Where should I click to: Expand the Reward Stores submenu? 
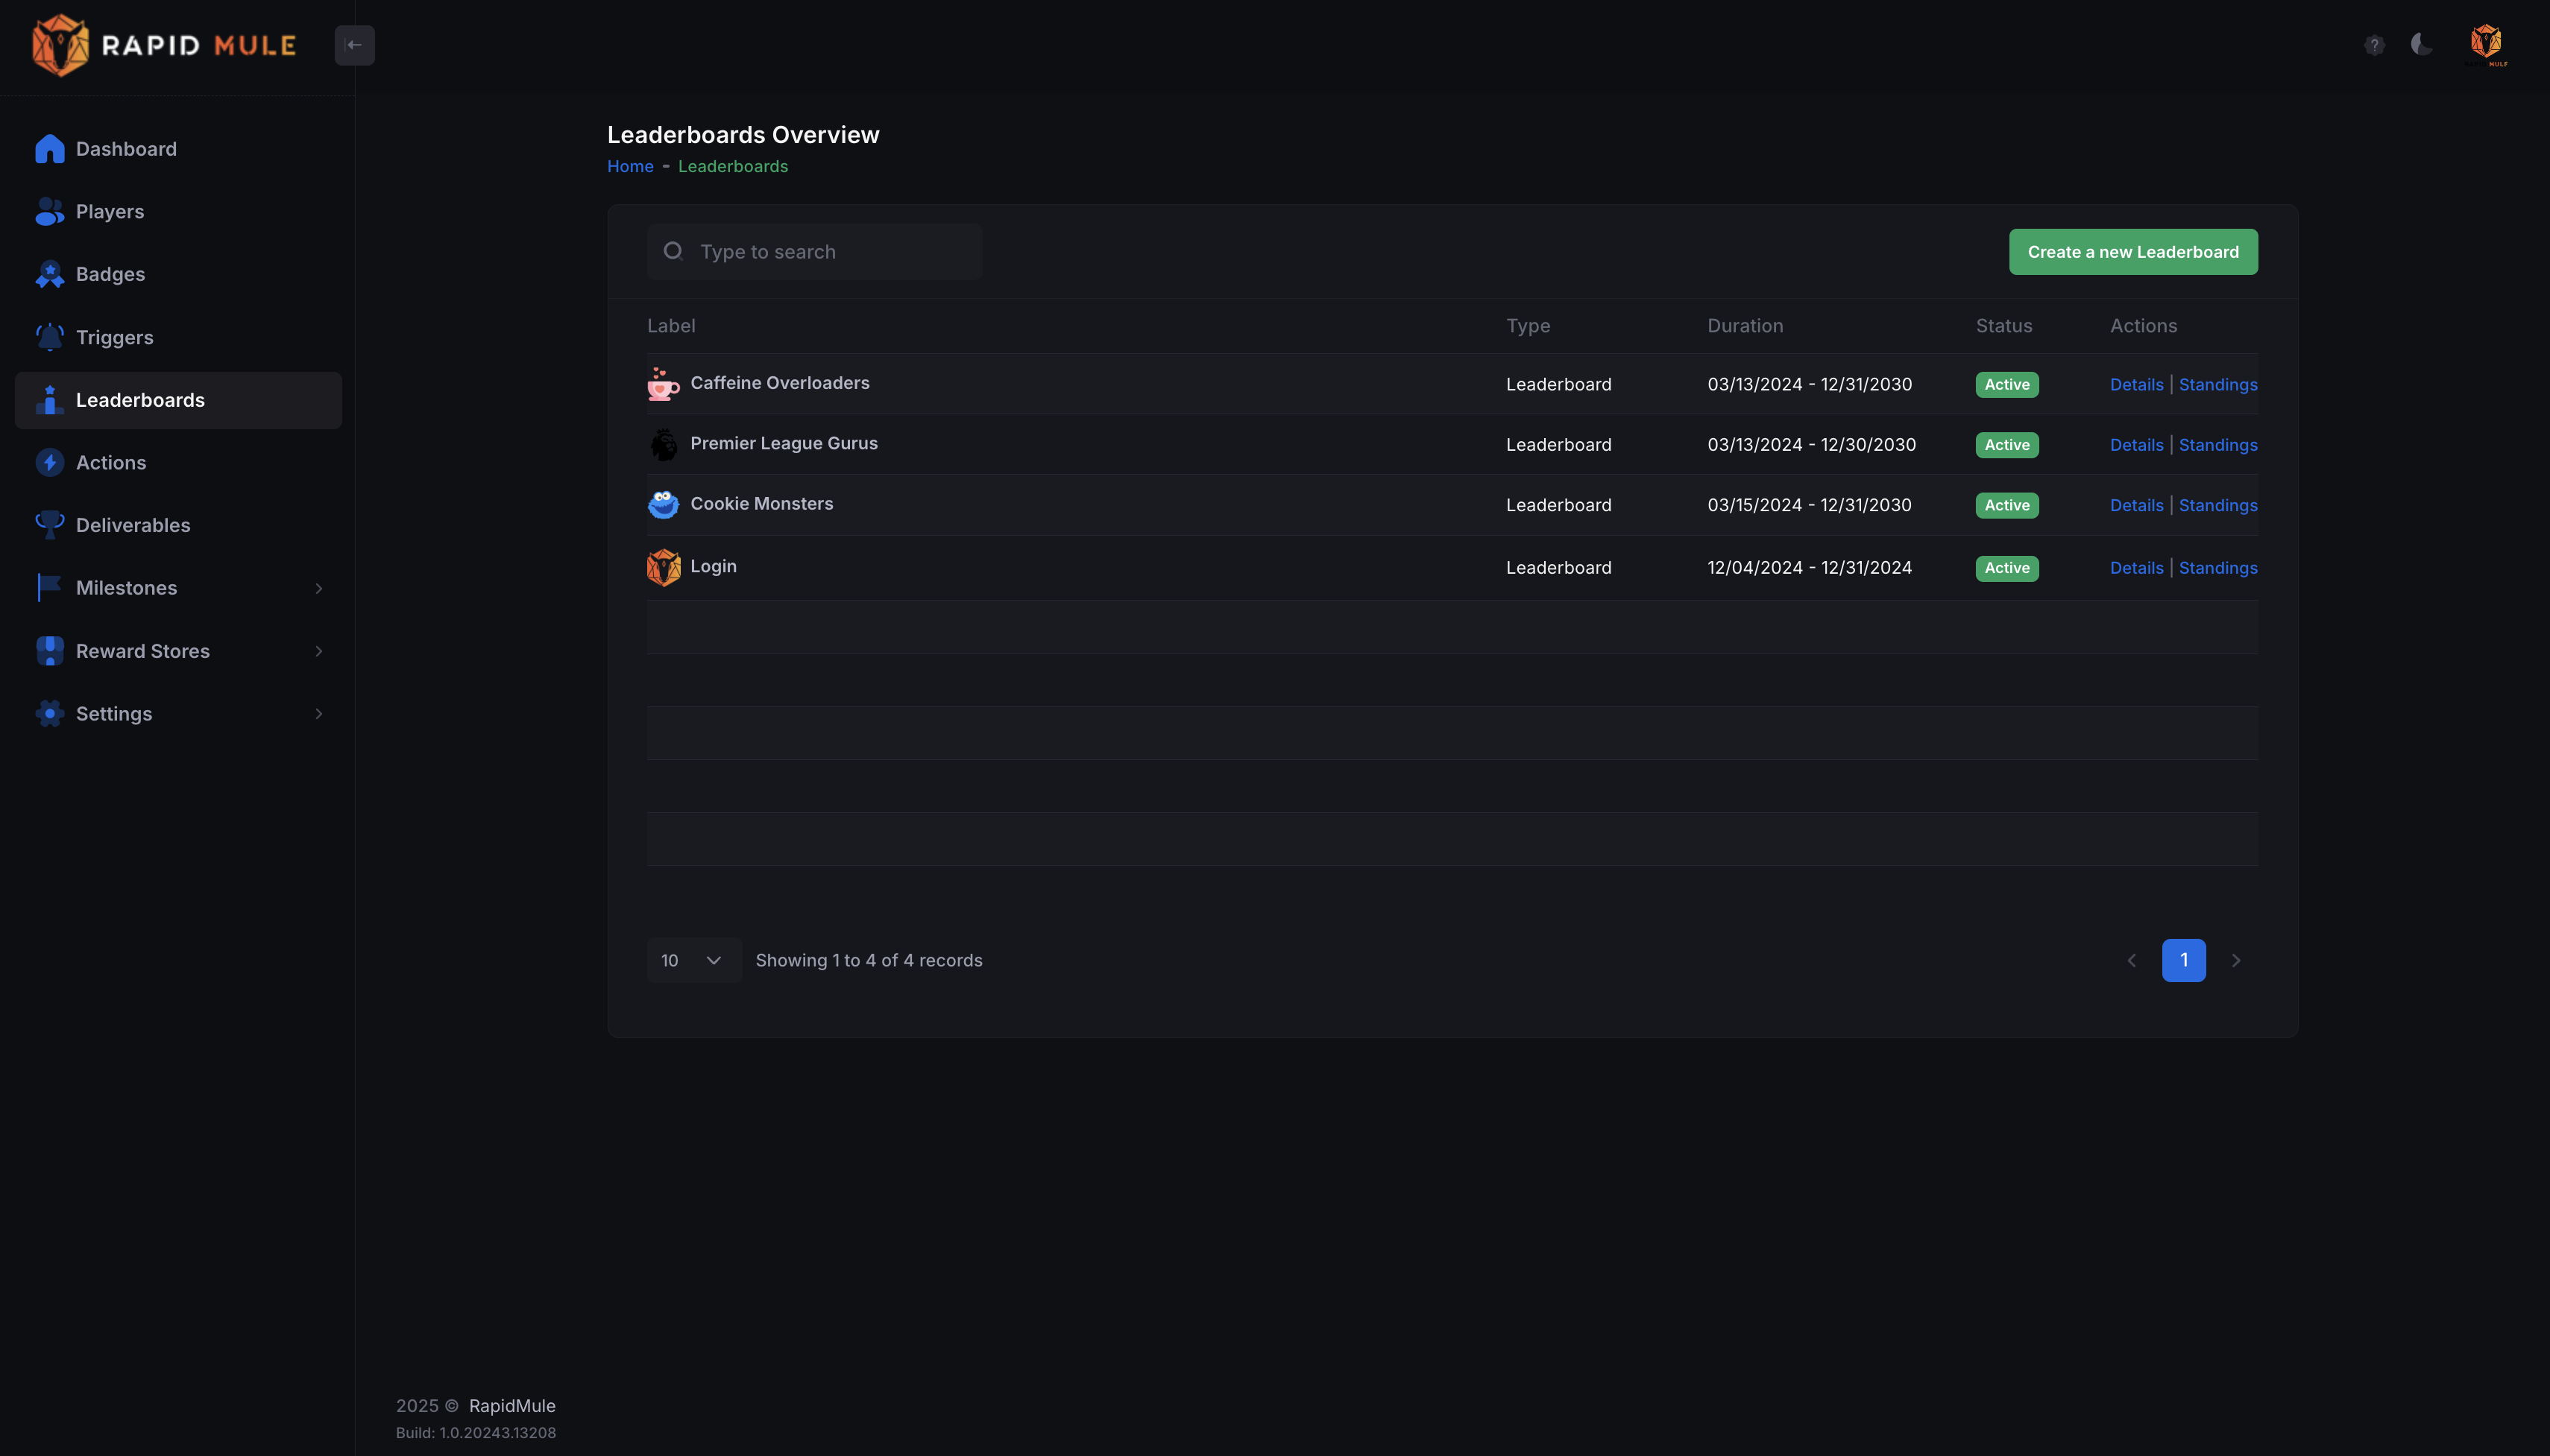point(318,651)
